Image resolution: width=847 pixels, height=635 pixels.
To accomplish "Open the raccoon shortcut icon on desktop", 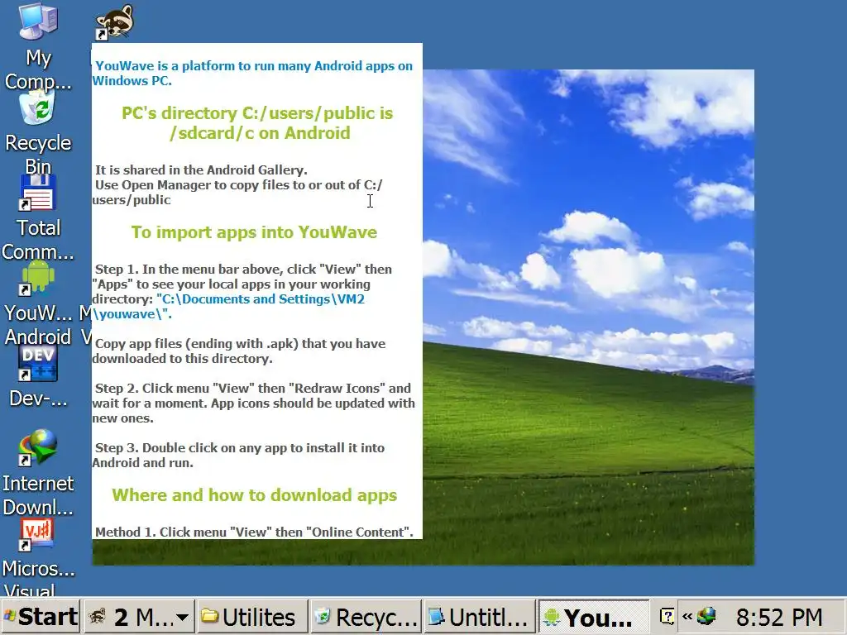I will click(114, 22).
